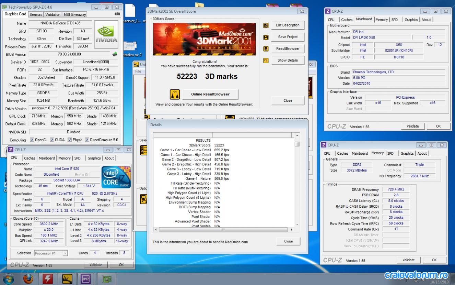Click the Intel Core i7 logo
This screenshot has height=285, width=455.
click(116, 177)
